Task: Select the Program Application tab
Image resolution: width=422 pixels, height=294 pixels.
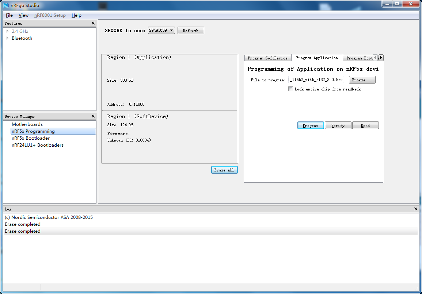Action: pyautogui.click(x=317, y=58)
